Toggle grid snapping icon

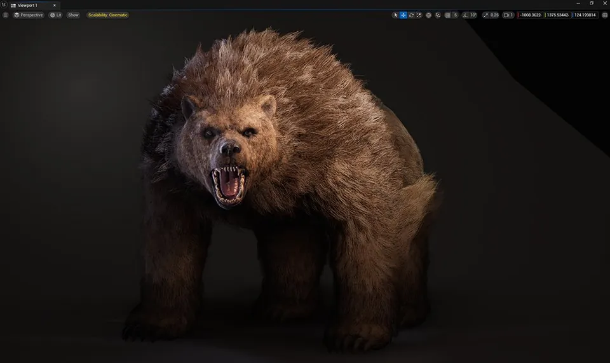[448, 15]
